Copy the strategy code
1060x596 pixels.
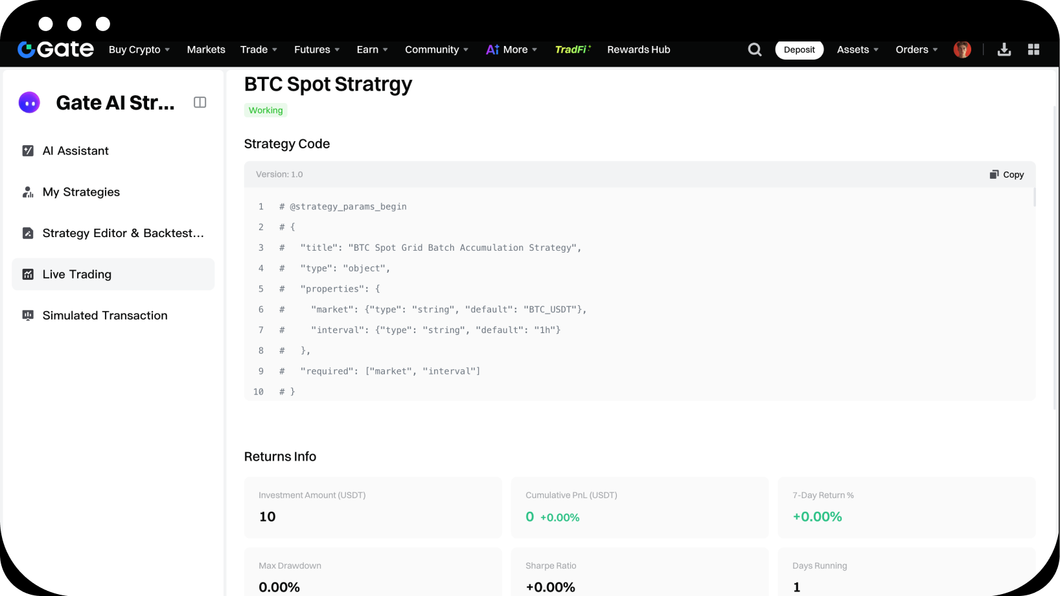click(1007, 175)
